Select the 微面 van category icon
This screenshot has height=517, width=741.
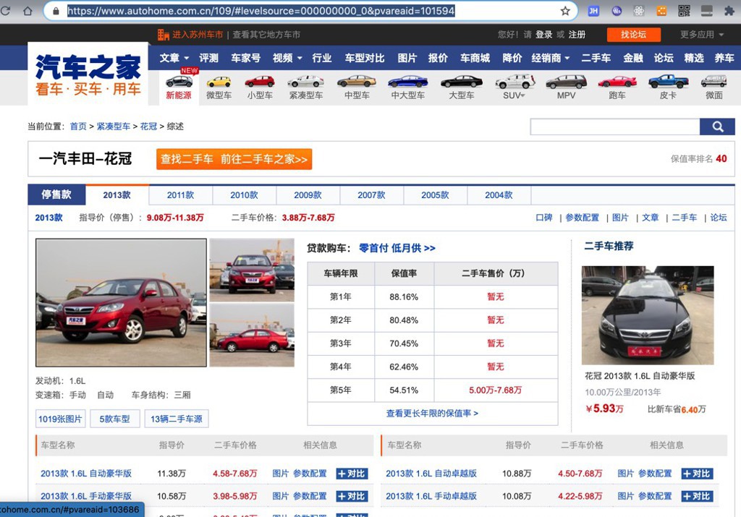714,87
